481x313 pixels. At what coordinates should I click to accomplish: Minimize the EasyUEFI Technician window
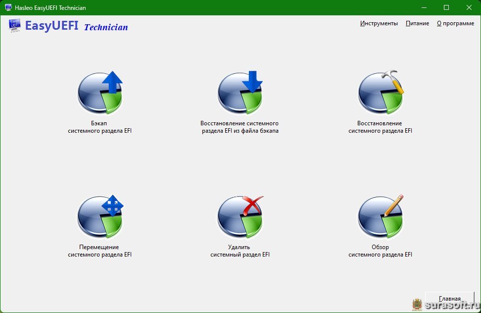(424, 7)
